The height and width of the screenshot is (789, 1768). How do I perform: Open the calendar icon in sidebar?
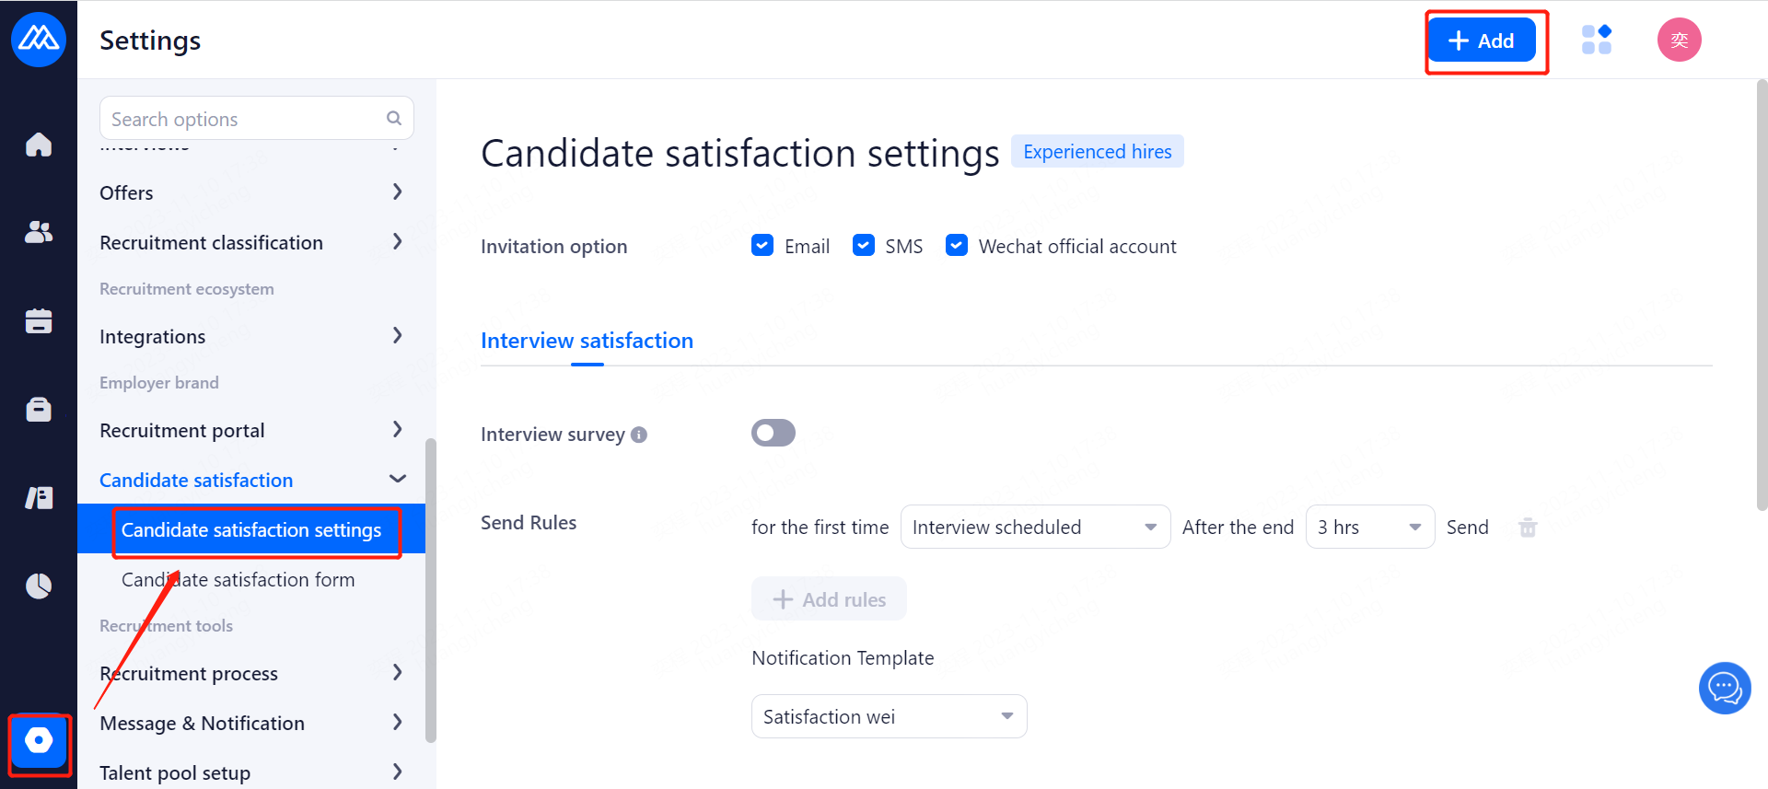pyautogui.click(x=39, y=320)
